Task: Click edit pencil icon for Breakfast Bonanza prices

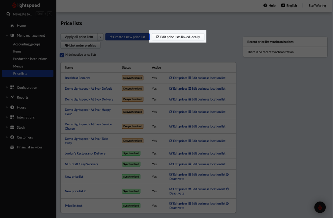Action: [171, 78]
